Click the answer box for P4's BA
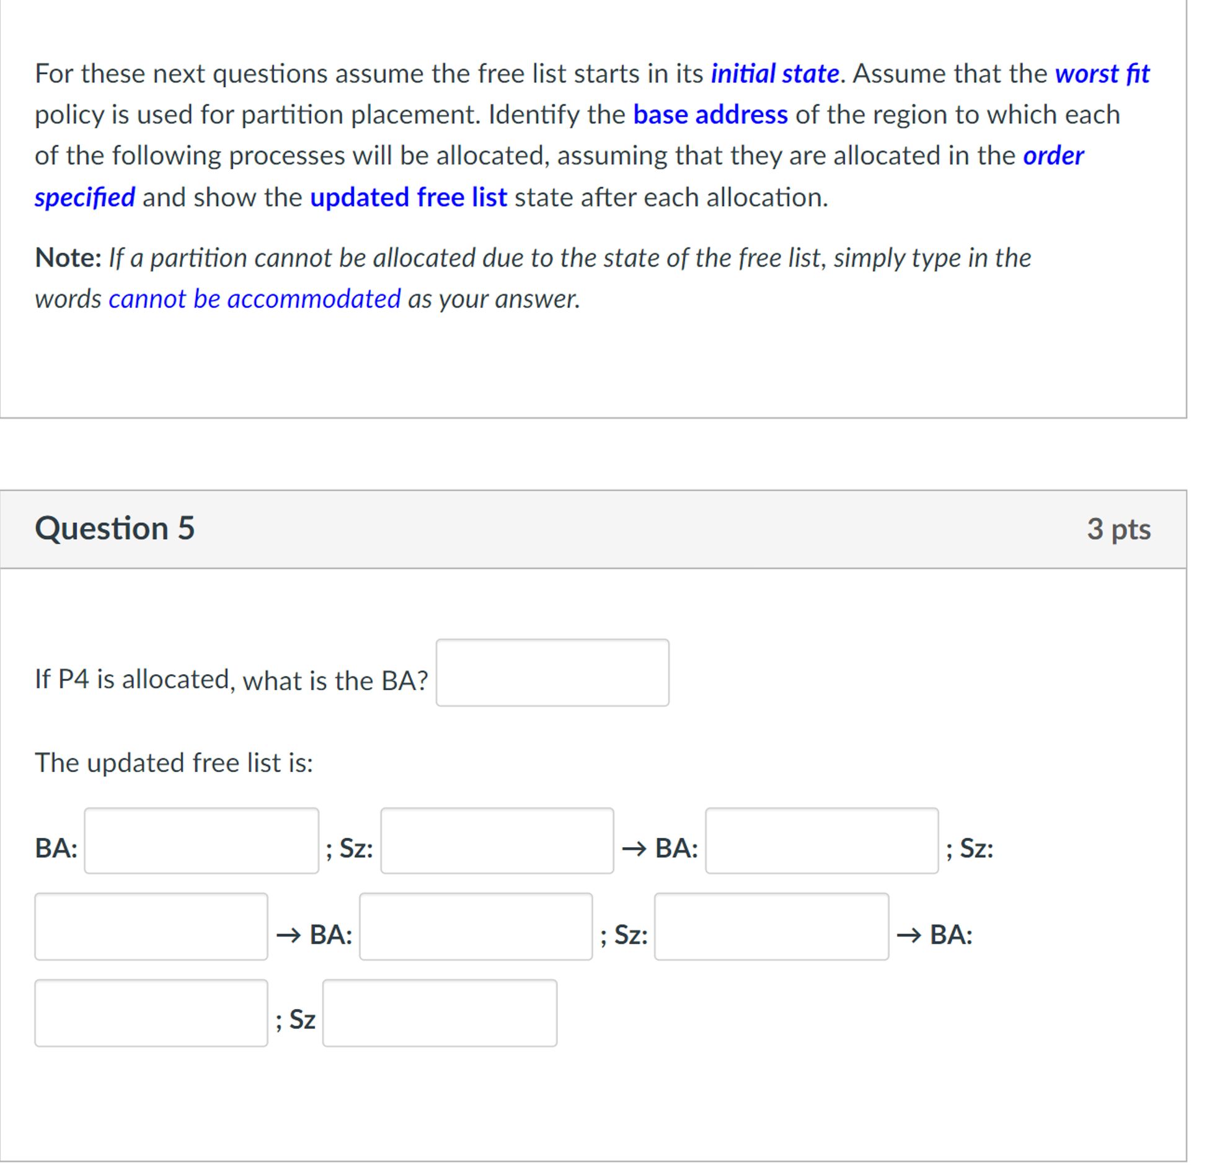 (552, 674)
